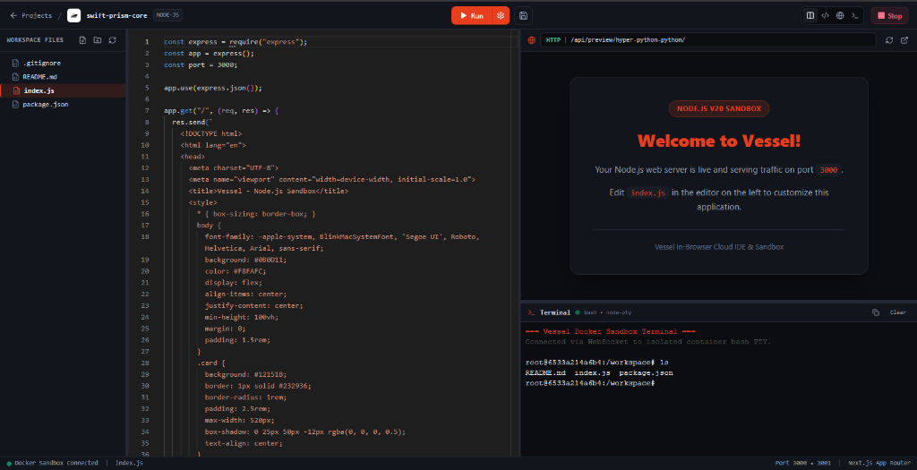The width and height of the screenshot is (917, 470).
Task: Reload the preview pane
Action: tap(889, 40)
